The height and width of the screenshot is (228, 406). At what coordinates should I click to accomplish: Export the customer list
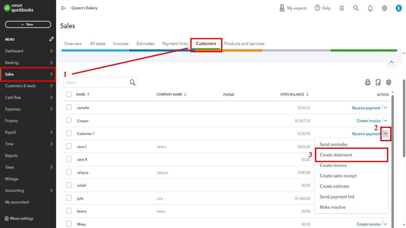pos(378,82)
